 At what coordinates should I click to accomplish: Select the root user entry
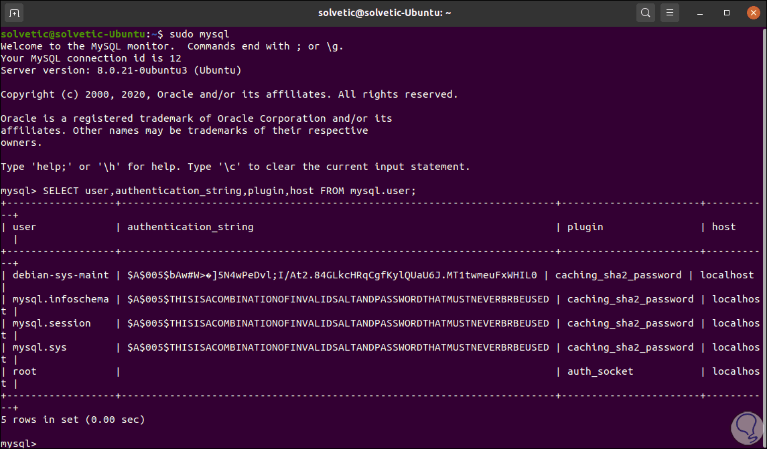click(25, 371)
